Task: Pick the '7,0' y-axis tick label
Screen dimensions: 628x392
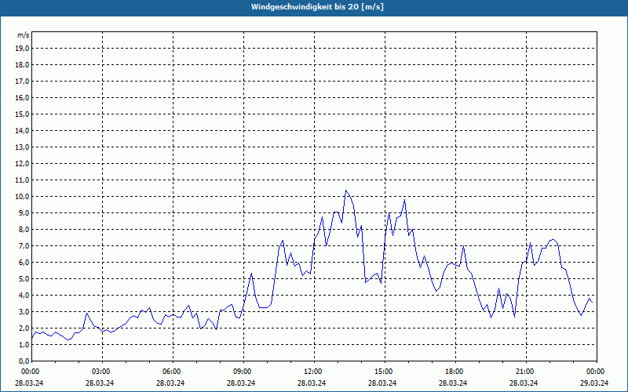Action: click(24, 246)
